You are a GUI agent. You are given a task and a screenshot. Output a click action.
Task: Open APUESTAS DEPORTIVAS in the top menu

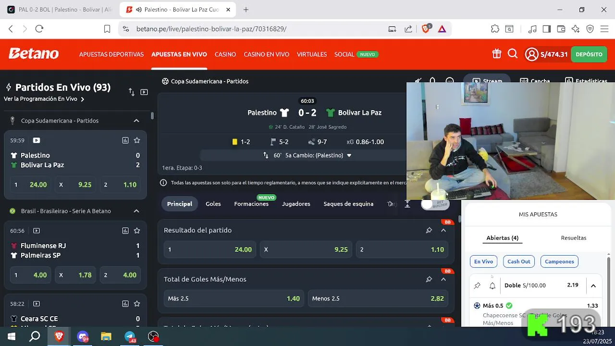point(111,54)
